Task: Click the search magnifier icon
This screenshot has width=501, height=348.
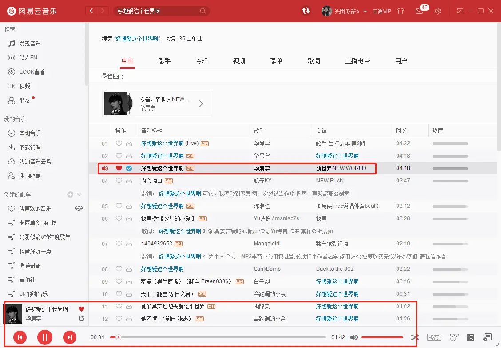Action: pos(203,11)
